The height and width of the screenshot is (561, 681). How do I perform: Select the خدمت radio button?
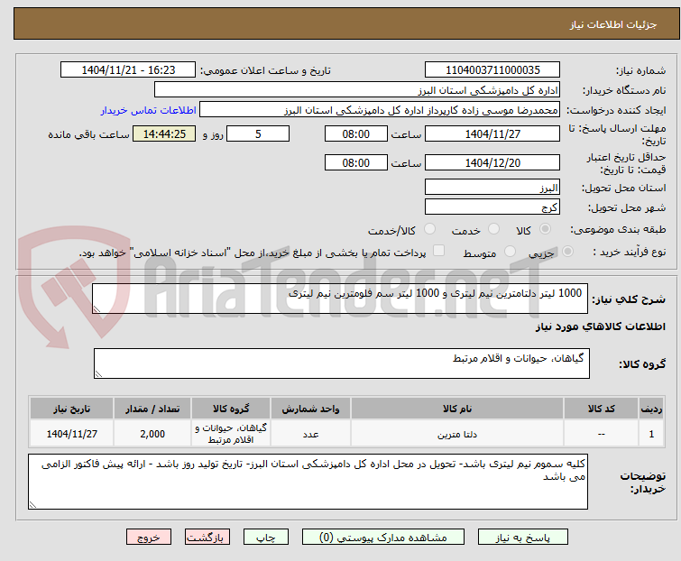pos(493,229)
